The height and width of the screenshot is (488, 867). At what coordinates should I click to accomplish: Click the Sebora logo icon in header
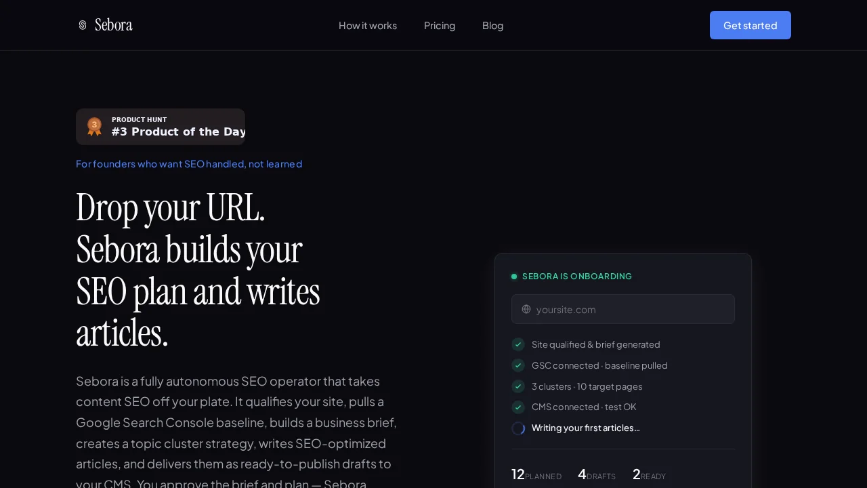coord(83,25)
